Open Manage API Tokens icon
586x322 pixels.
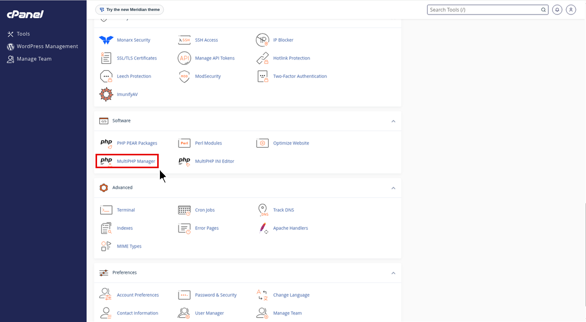(x=184, y=58)
